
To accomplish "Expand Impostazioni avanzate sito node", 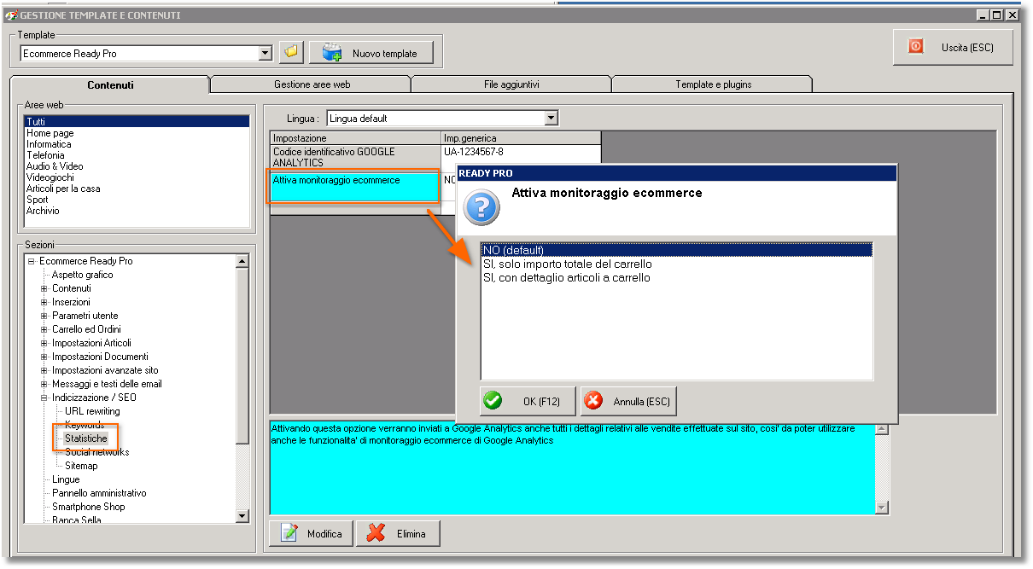I will [x=44, y=370].
